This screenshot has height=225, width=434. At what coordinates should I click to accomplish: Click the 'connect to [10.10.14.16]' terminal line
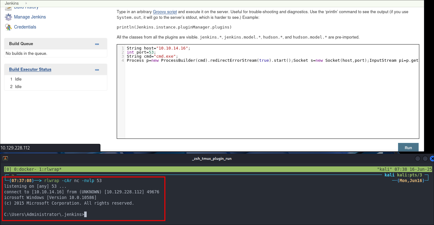click(x=82, y=192)
